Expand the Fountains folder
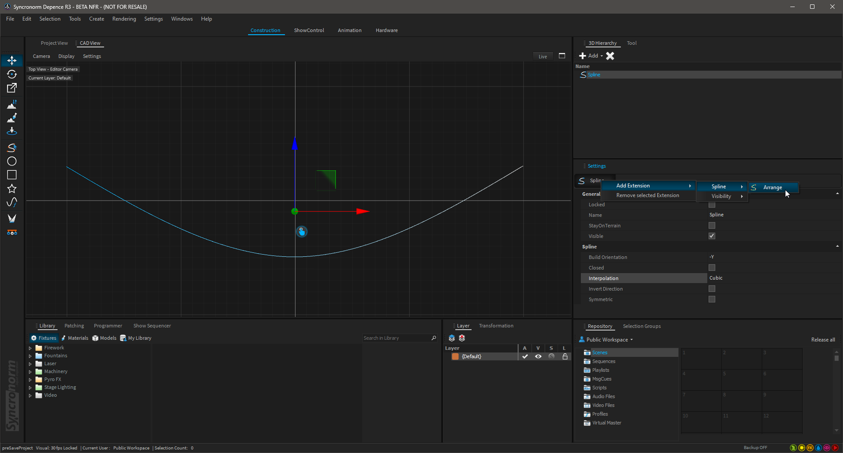This screenshot has width=843, height=453. coord(30,356)
